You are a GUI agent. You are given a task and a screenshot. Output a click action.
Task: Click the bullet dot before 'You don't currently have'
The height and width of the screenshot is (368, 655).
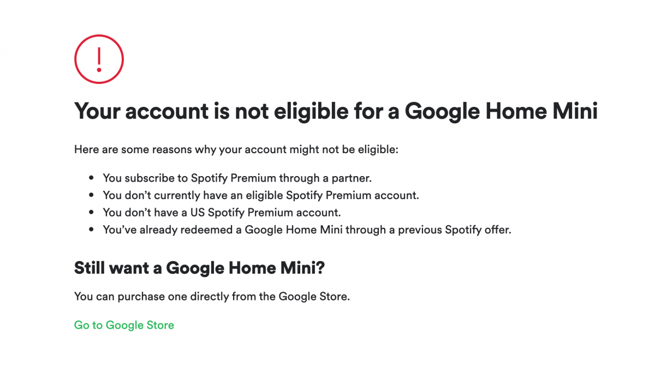coord(91,195)
